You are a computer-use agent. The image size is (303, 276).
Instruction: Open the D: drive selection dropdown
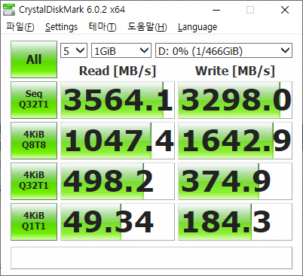pyautogui.click(x=224, y=50)
